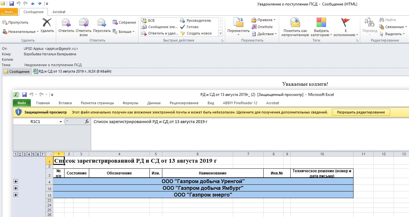409x217 pixels.
Task: Show the Сообщение message body tab
Action: (17, 72)
